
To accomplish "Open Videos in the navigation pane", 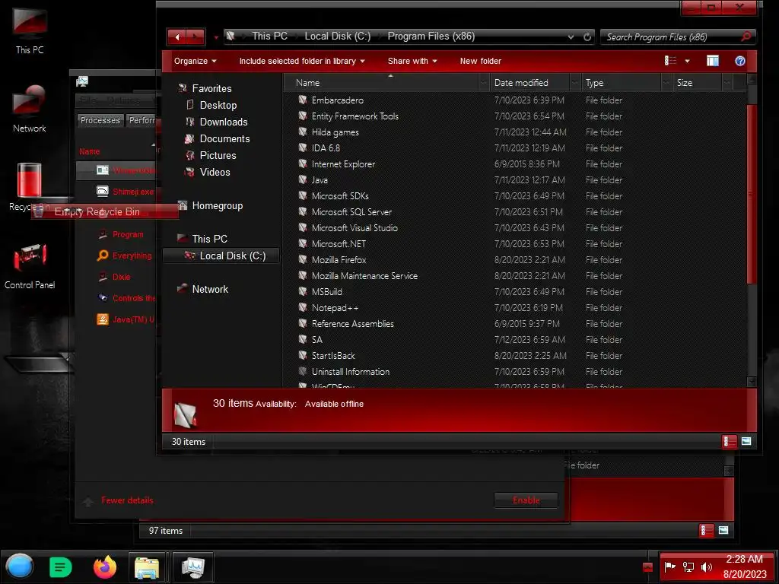I will click(x=215, y=173).
